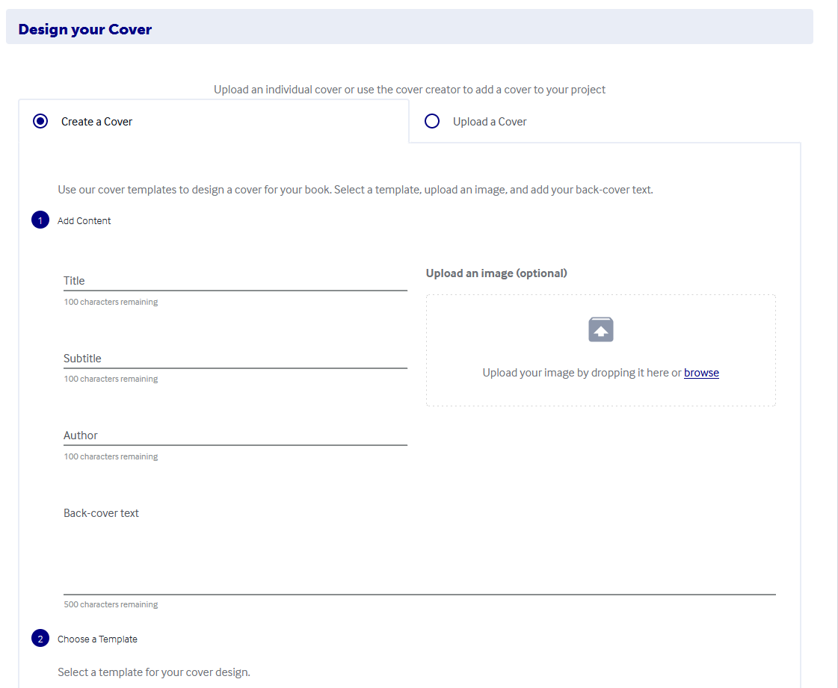
Task: Click the 'Upload an image (optional)' heading
Action: [496, 273]
